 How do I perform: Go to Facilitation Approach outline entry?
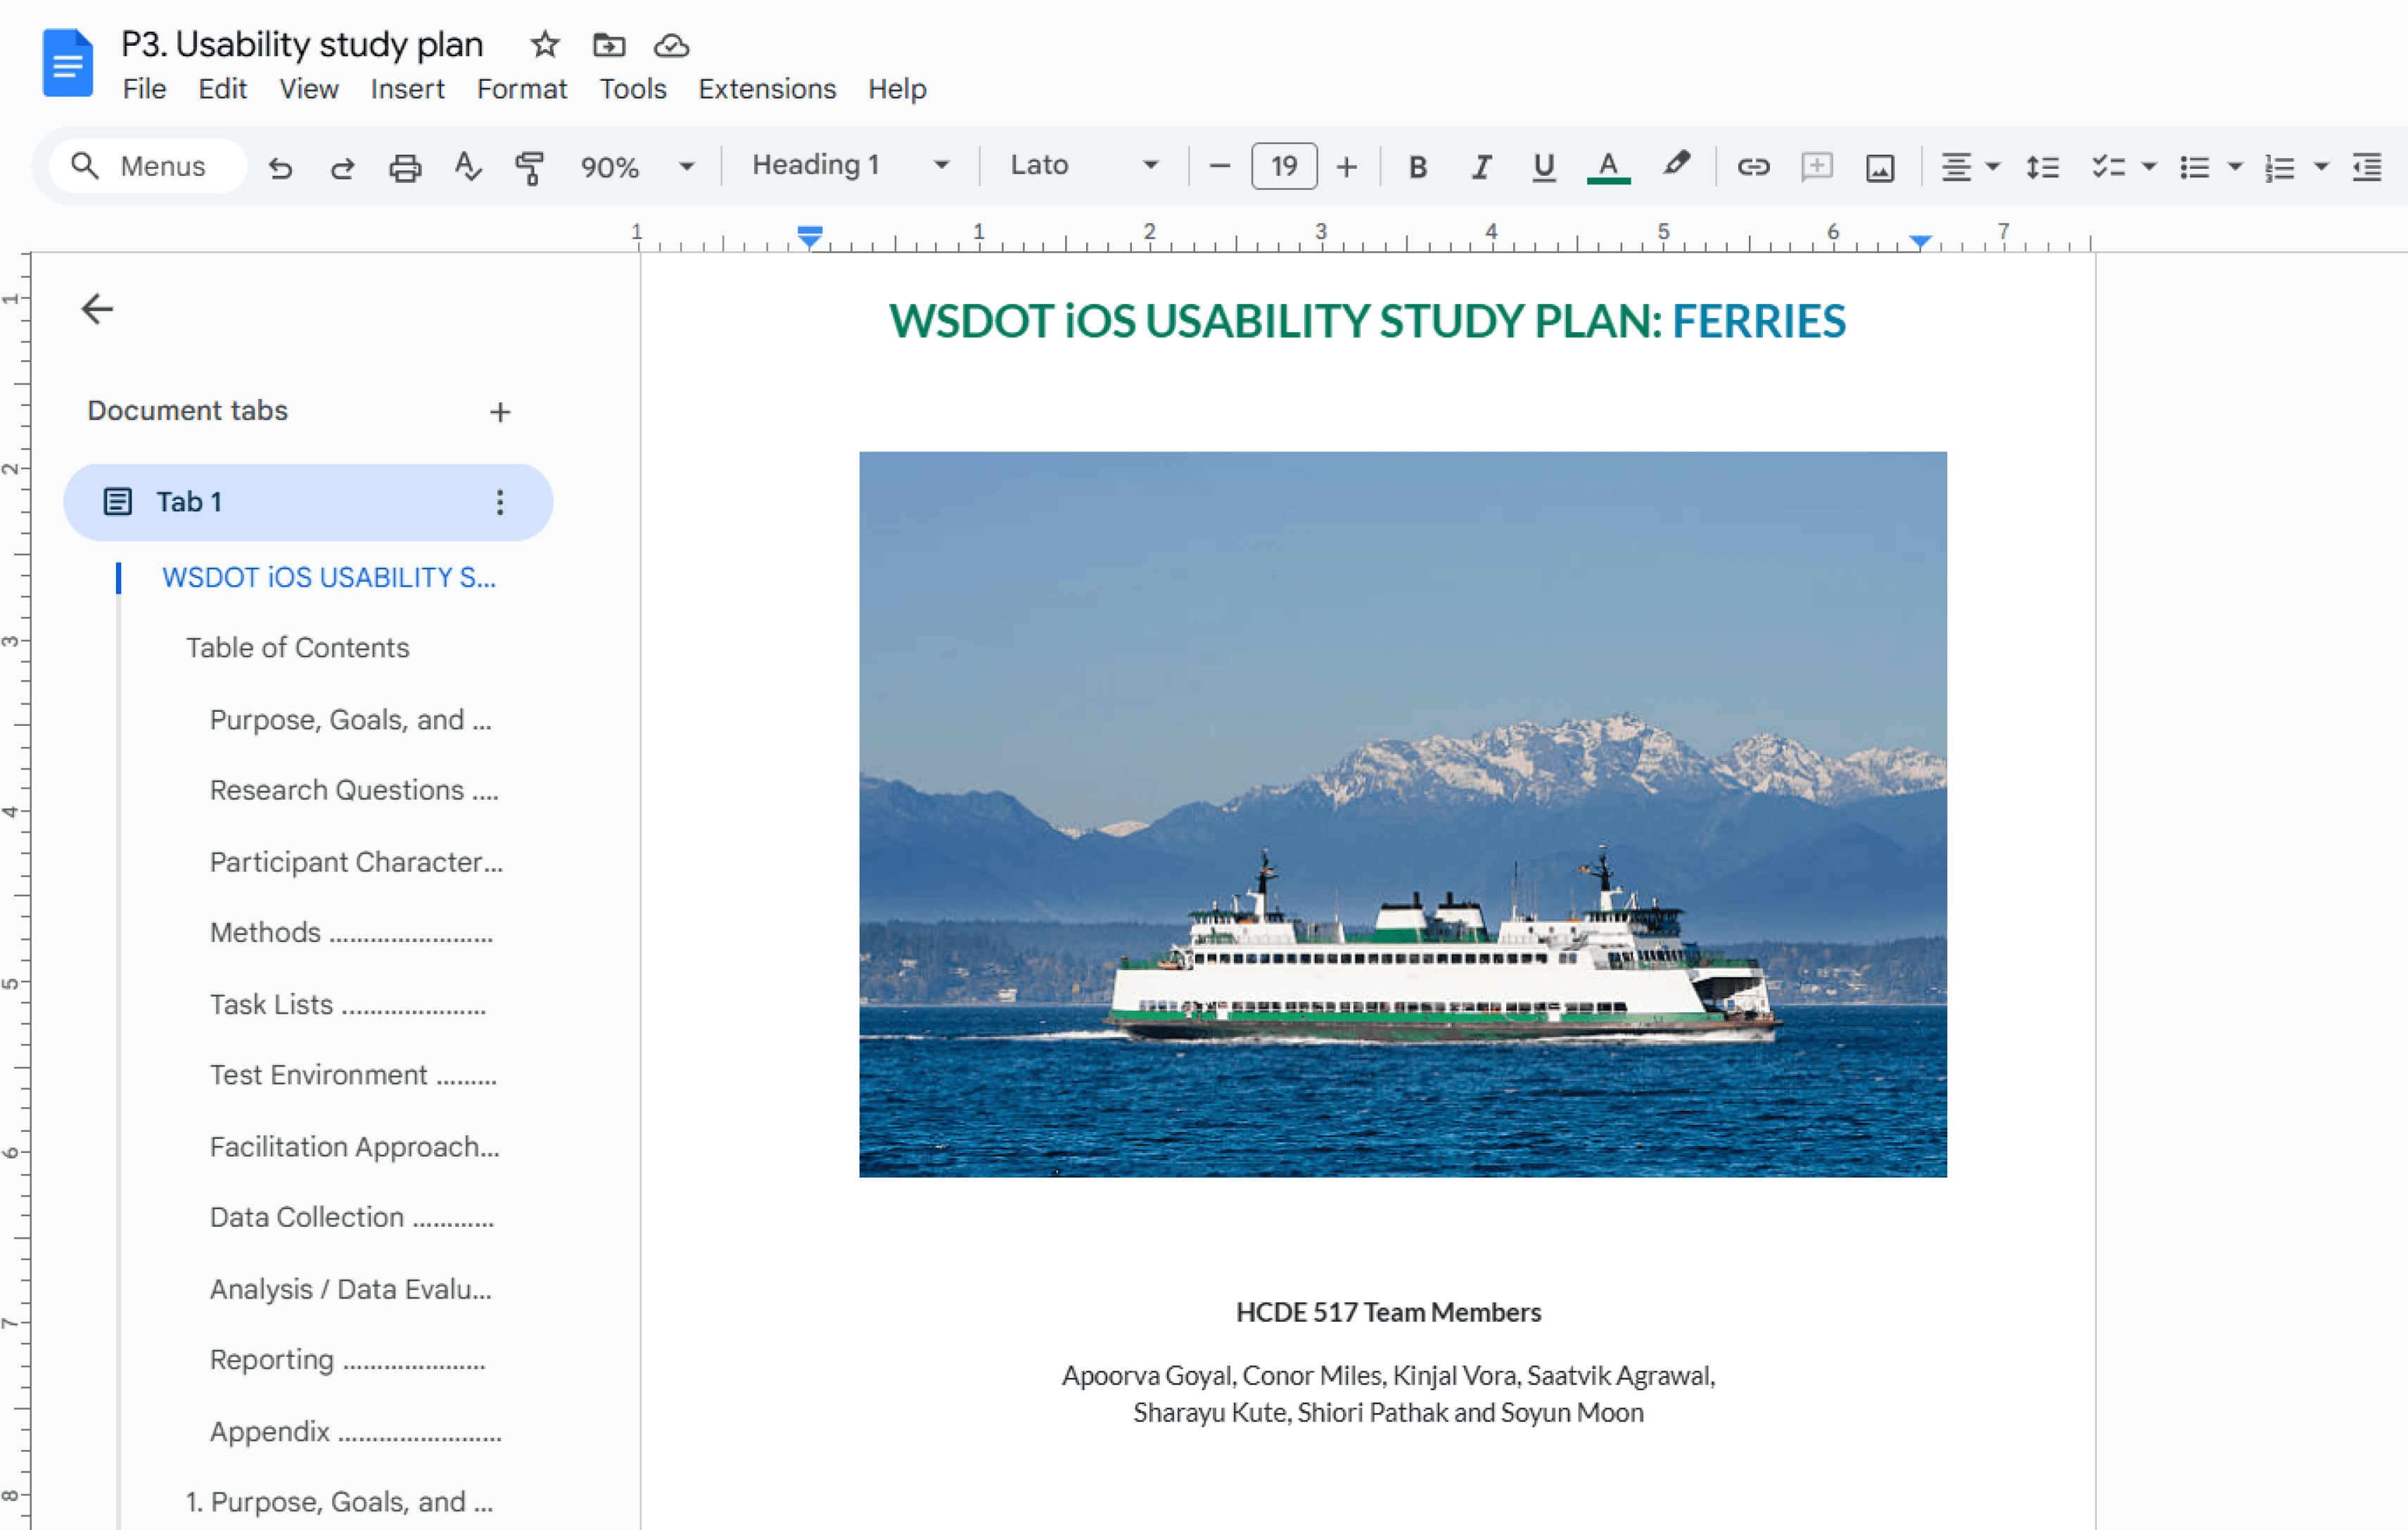355,1147
